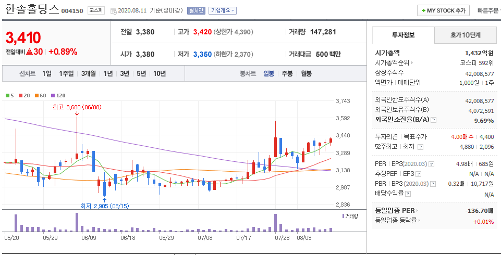501x255 pixels.
Task: Show the 일봉 daily candle chart
Action: point(268,73)
